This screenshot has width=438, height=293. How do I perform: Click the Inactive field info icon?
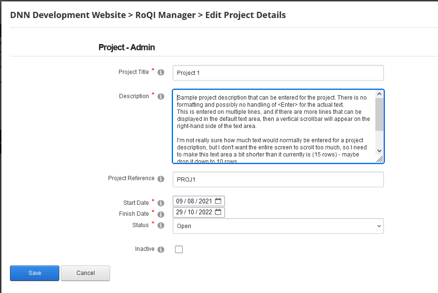click(161, 248)
